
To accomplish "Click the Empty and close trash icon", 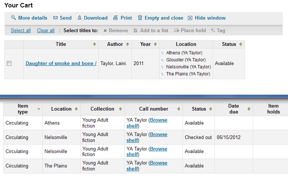I will [x=140, y=18].
